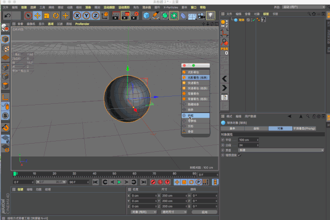Viewport: 330px width, 220px height.
Task: Switch to 基本 Basic tab
Action: pos(232,129)
